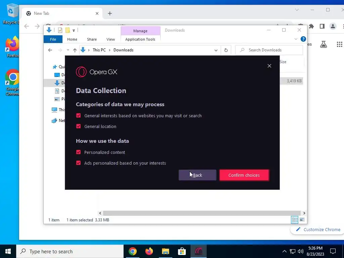Confirm choices in Opera GX dialog
The width and height of the screenshot is (344, 258).
[244, 175]
